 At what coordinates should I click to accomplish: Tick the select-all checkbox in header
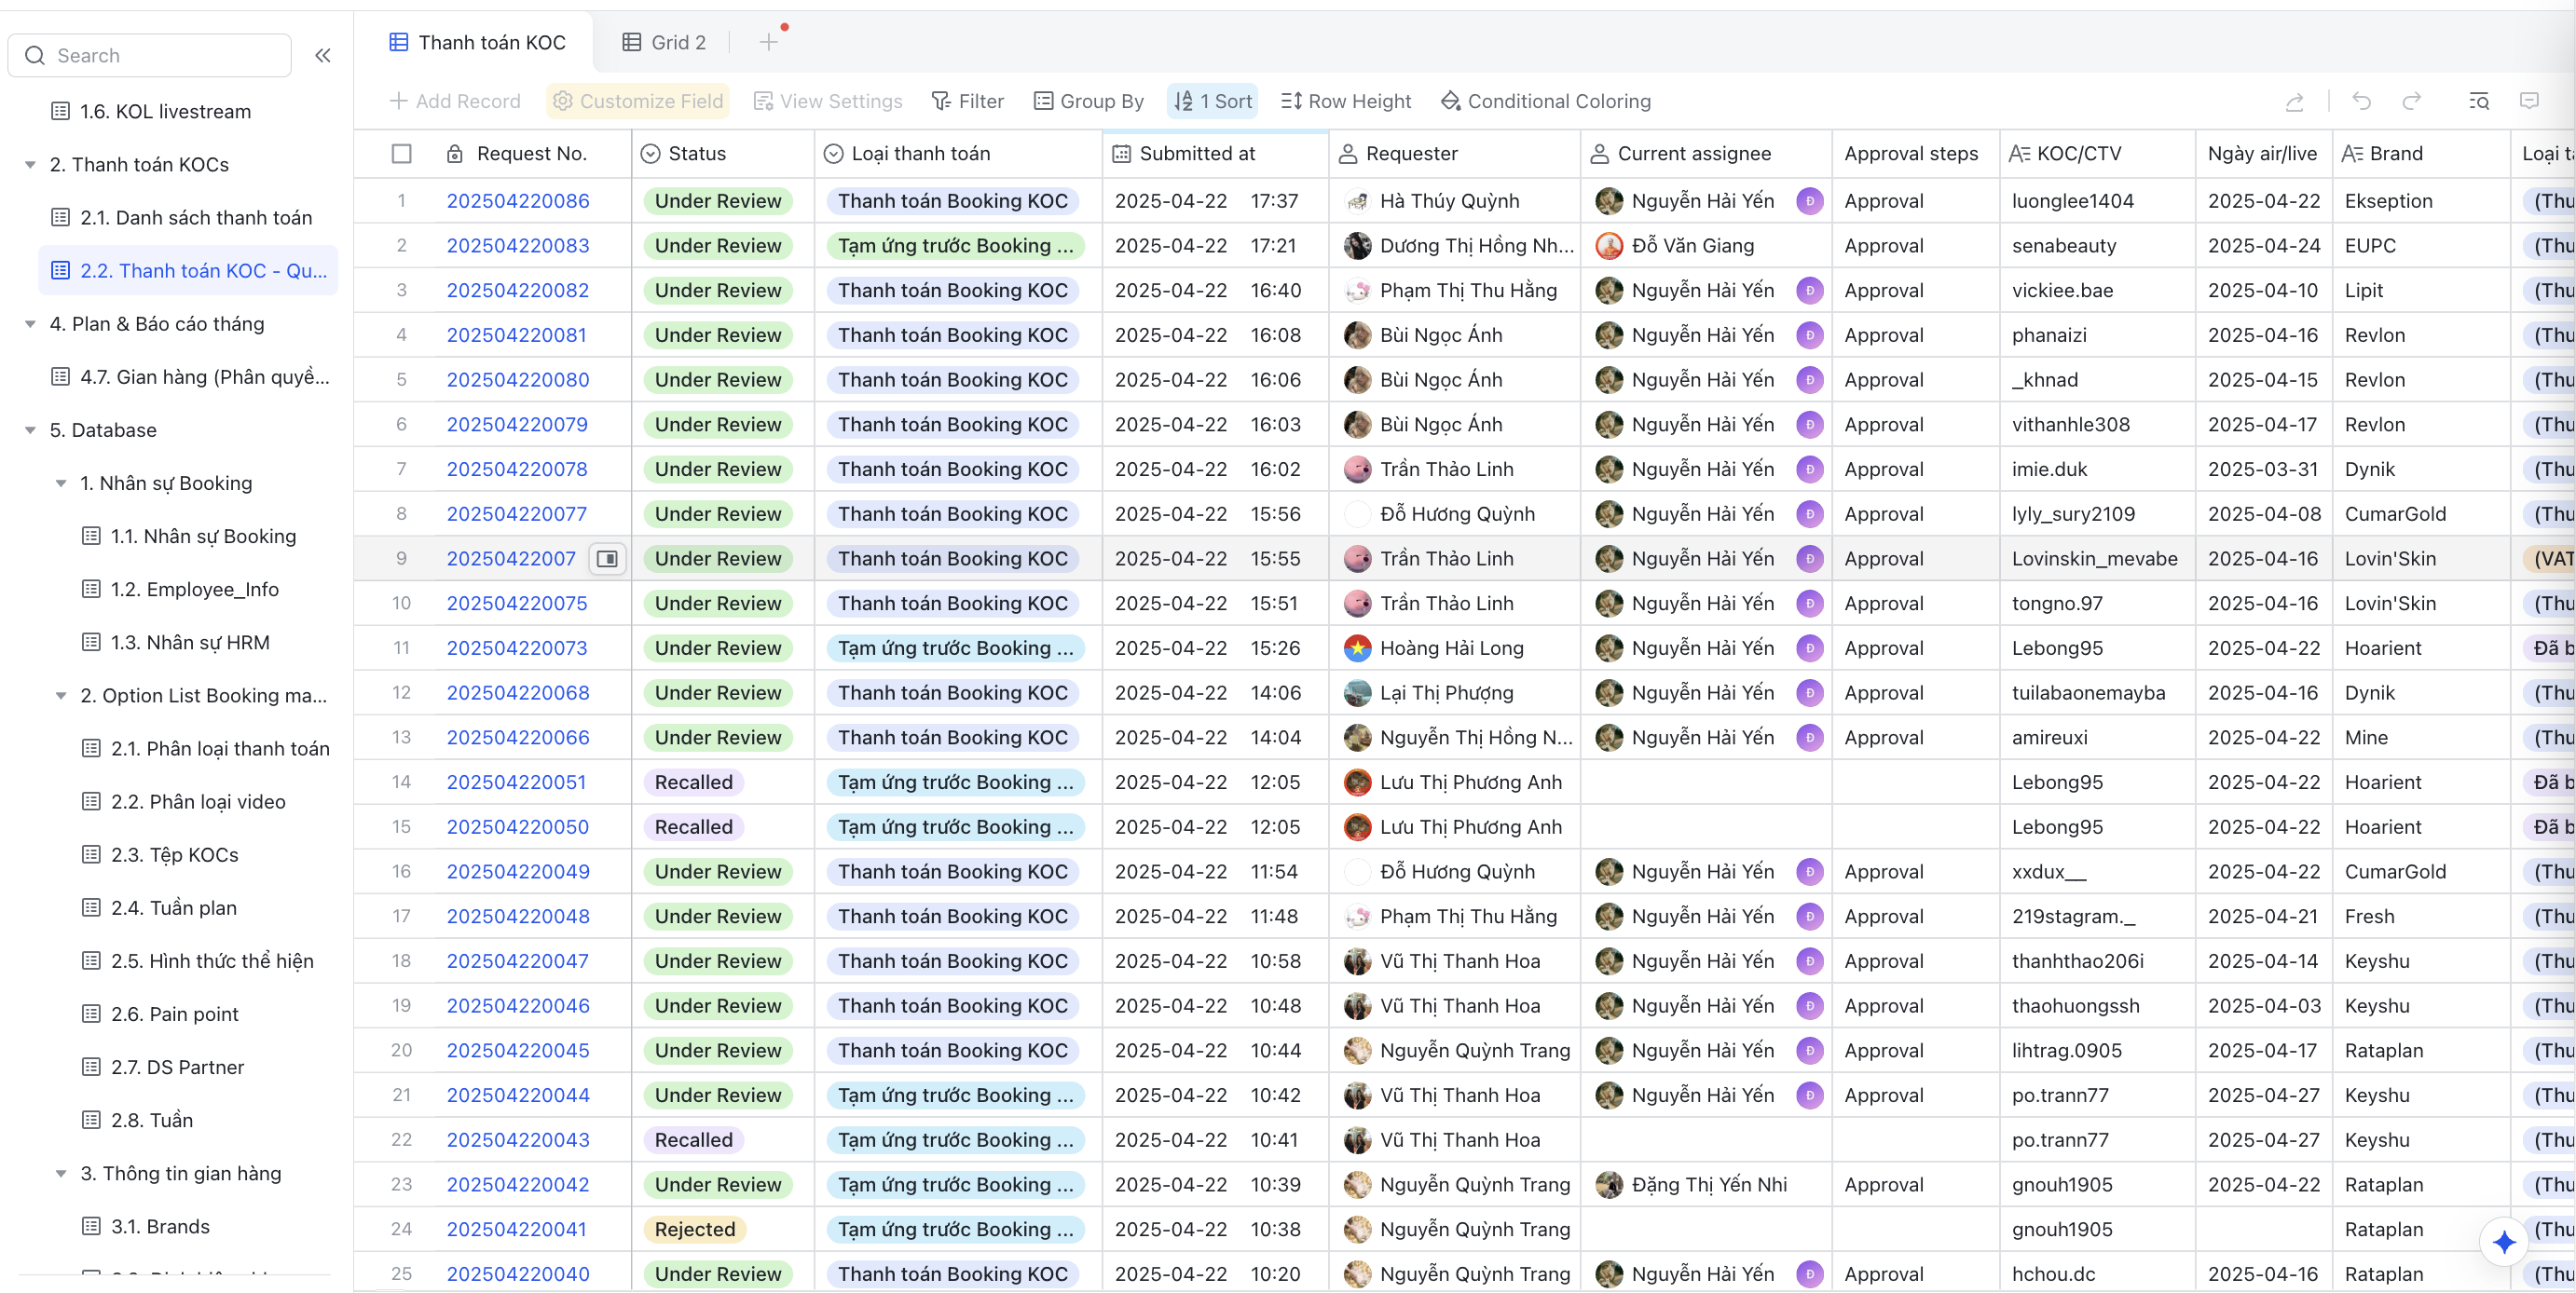(402, 153)
